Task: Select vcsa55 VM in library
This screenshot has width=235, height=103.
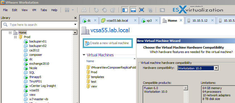Action: tap(34, 90)
